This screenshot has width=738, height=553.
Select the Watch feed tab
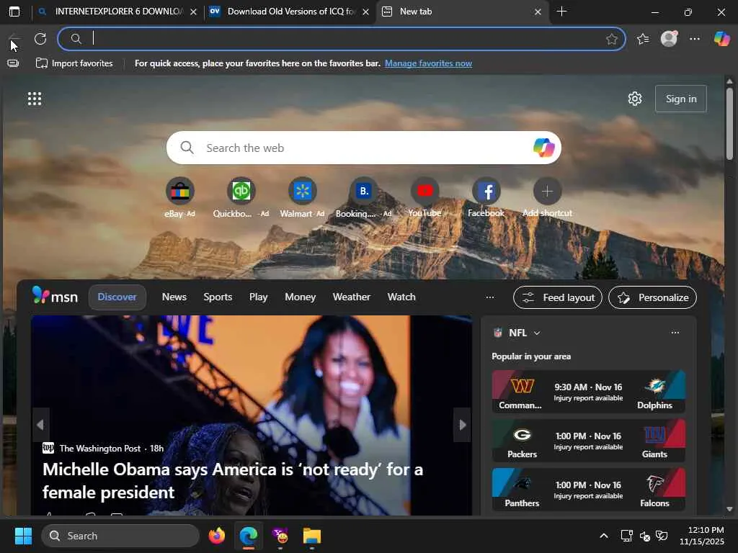tap(401, 297)
